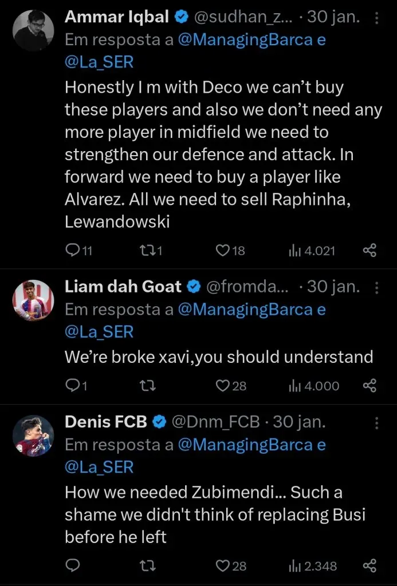Viewport: 397px width, 586px height.
Task: Open more options on Ammar Iqbal's tweet
Action: point(376,18)
